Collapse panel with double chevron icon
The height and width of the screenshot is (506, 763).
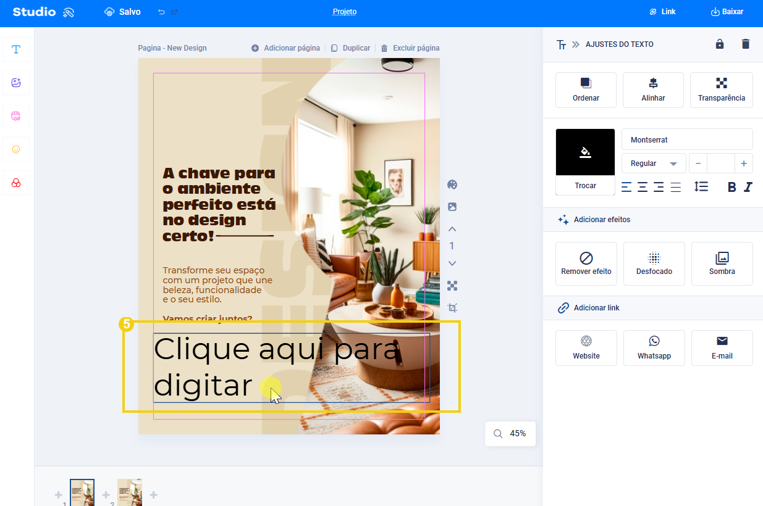coord(576,44)
